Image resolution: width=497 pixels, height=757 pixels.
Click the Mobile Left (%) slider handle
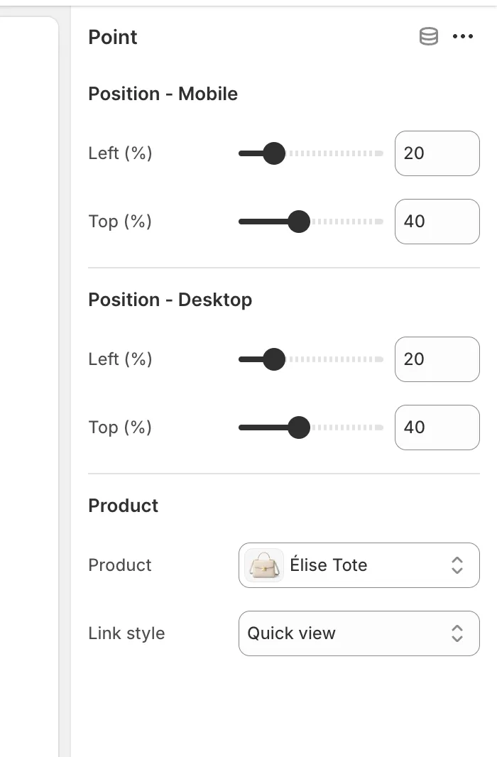[274, 153]
